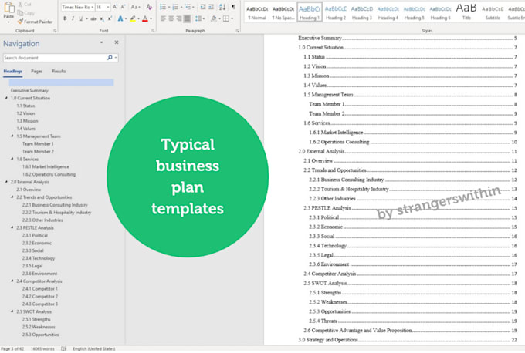525x353 pixels.
Task: Click the Copy icon
Action: 20,13
